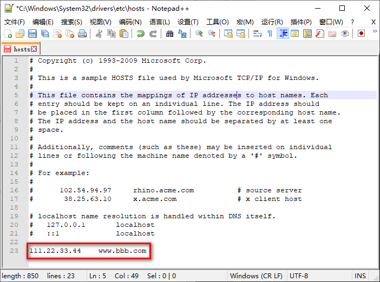Click line number 23 in the margin
Screen dimensions: 380x282
click(14, 251)
